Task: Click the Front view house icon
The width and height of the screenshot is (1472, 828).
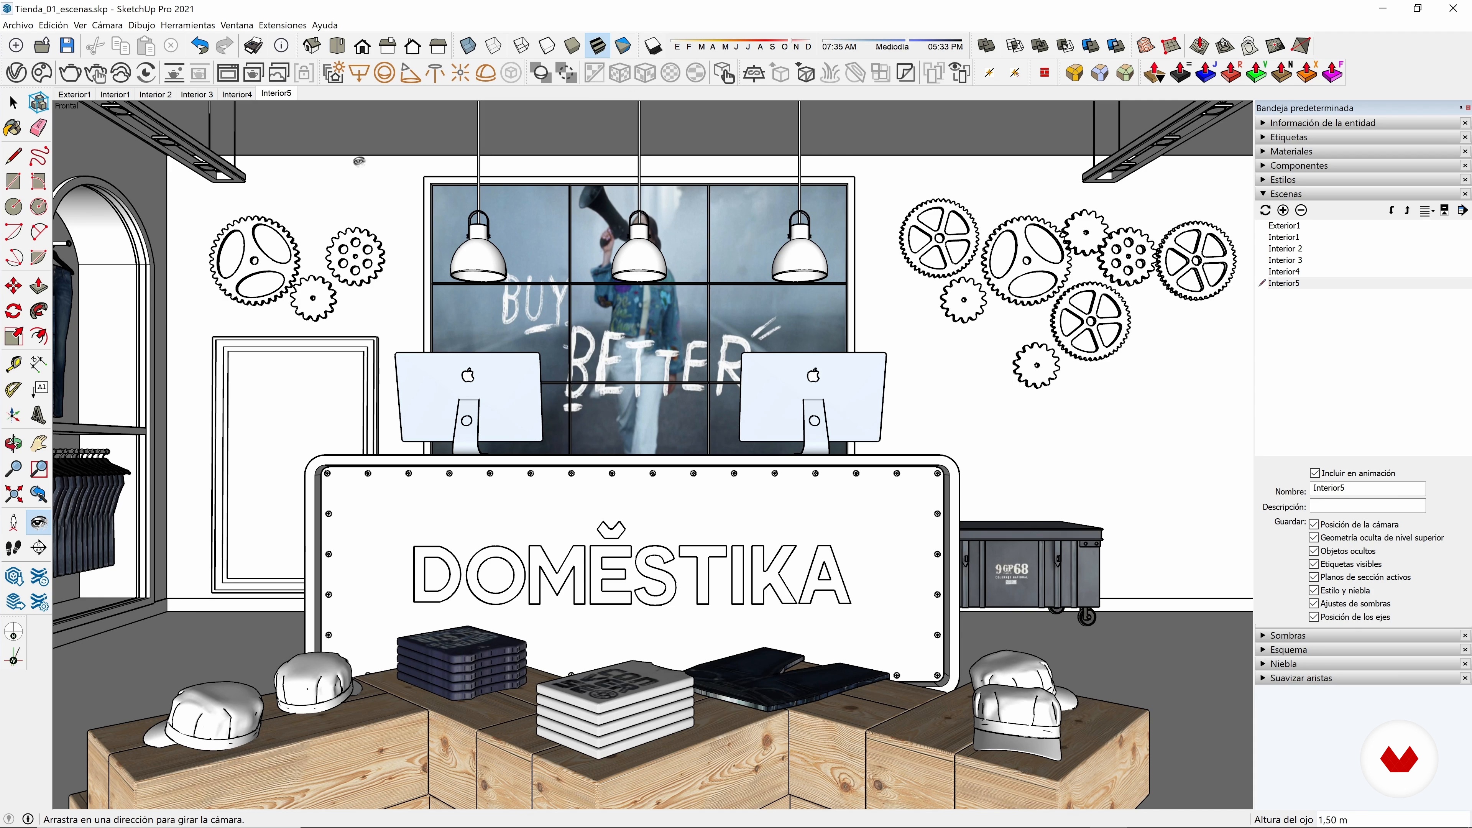Action: pyautogui.click(x=362, y=46)
